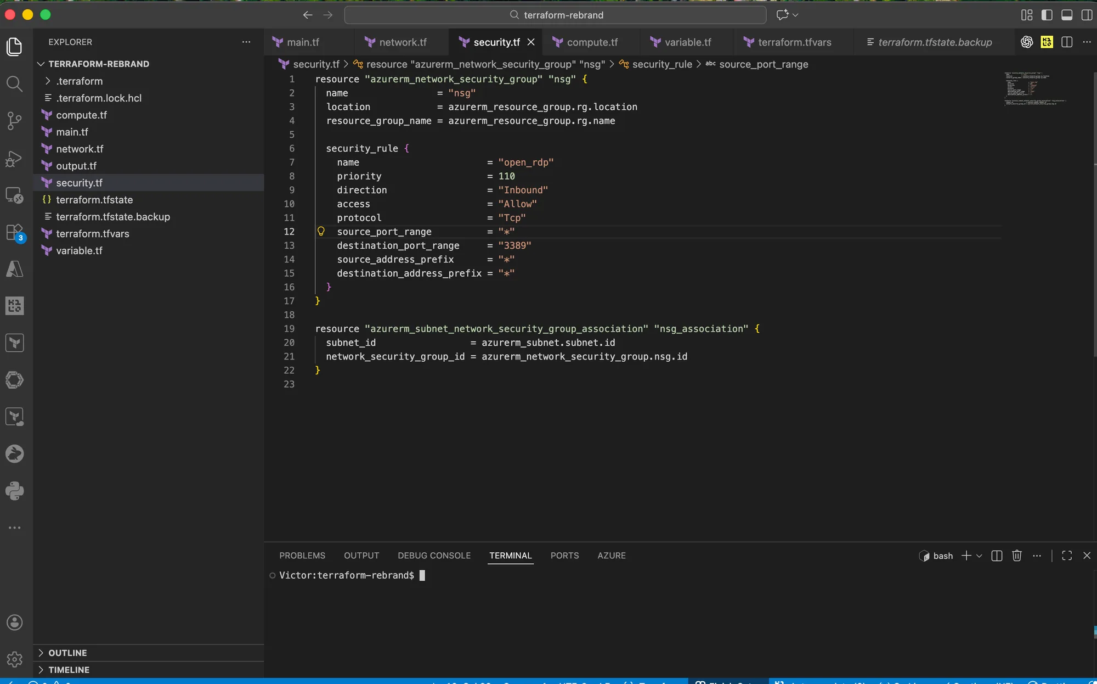Viewport: 1097px width, 684px height.
Task: Open the Azure view in activity bar
Action: (15, 269)
